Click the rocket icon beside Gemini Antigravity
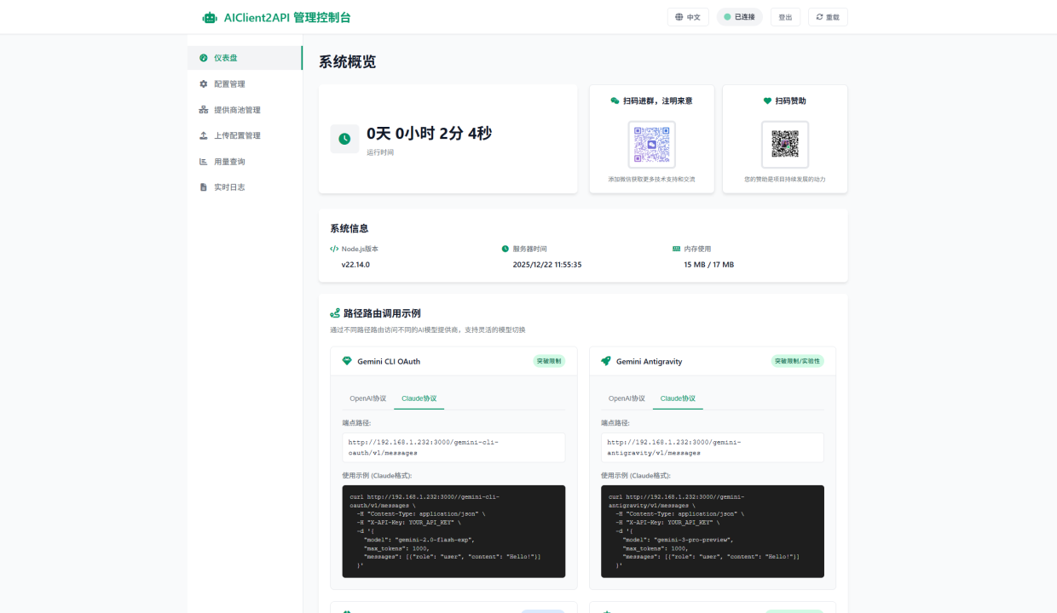 point(606,361)
